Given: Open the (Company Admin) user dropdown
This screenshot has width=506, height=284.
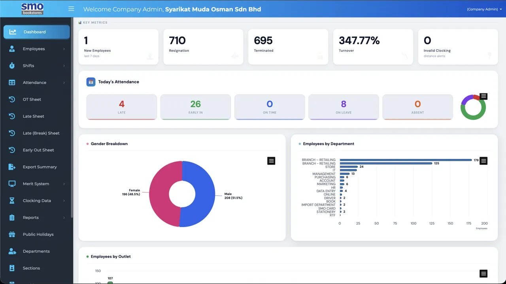Looking at the screenshot, I should [484, 9].
